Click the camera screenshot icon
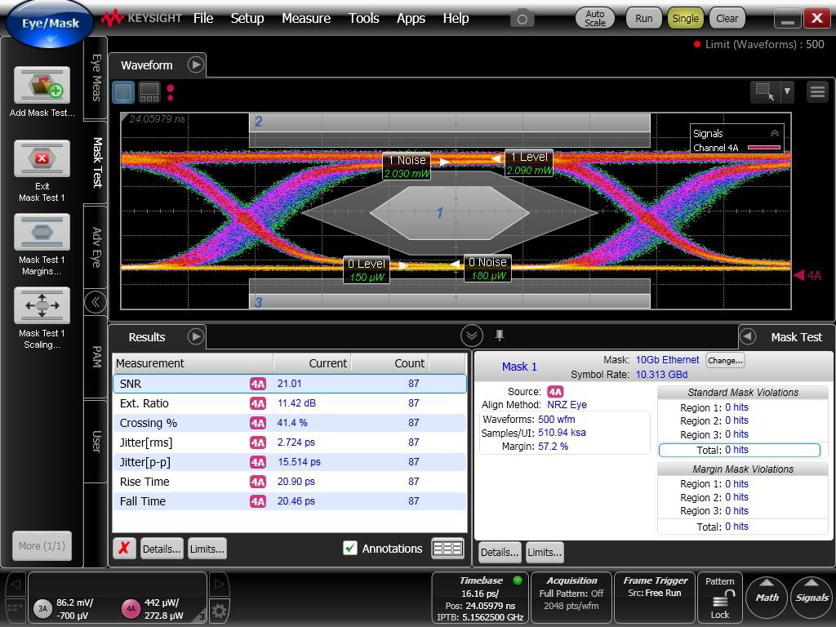 coord(522,18)
